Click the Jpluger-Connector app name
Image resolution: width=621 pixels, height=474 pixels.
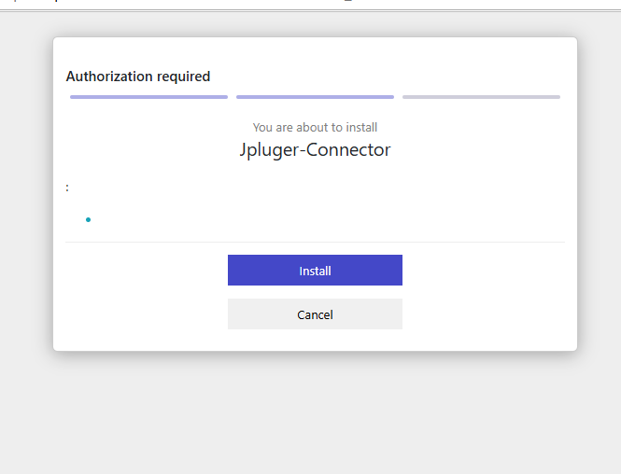pos(315,150)
